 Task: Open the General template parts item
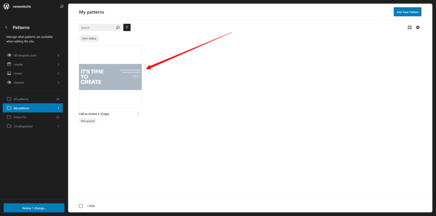pos(33,82)
